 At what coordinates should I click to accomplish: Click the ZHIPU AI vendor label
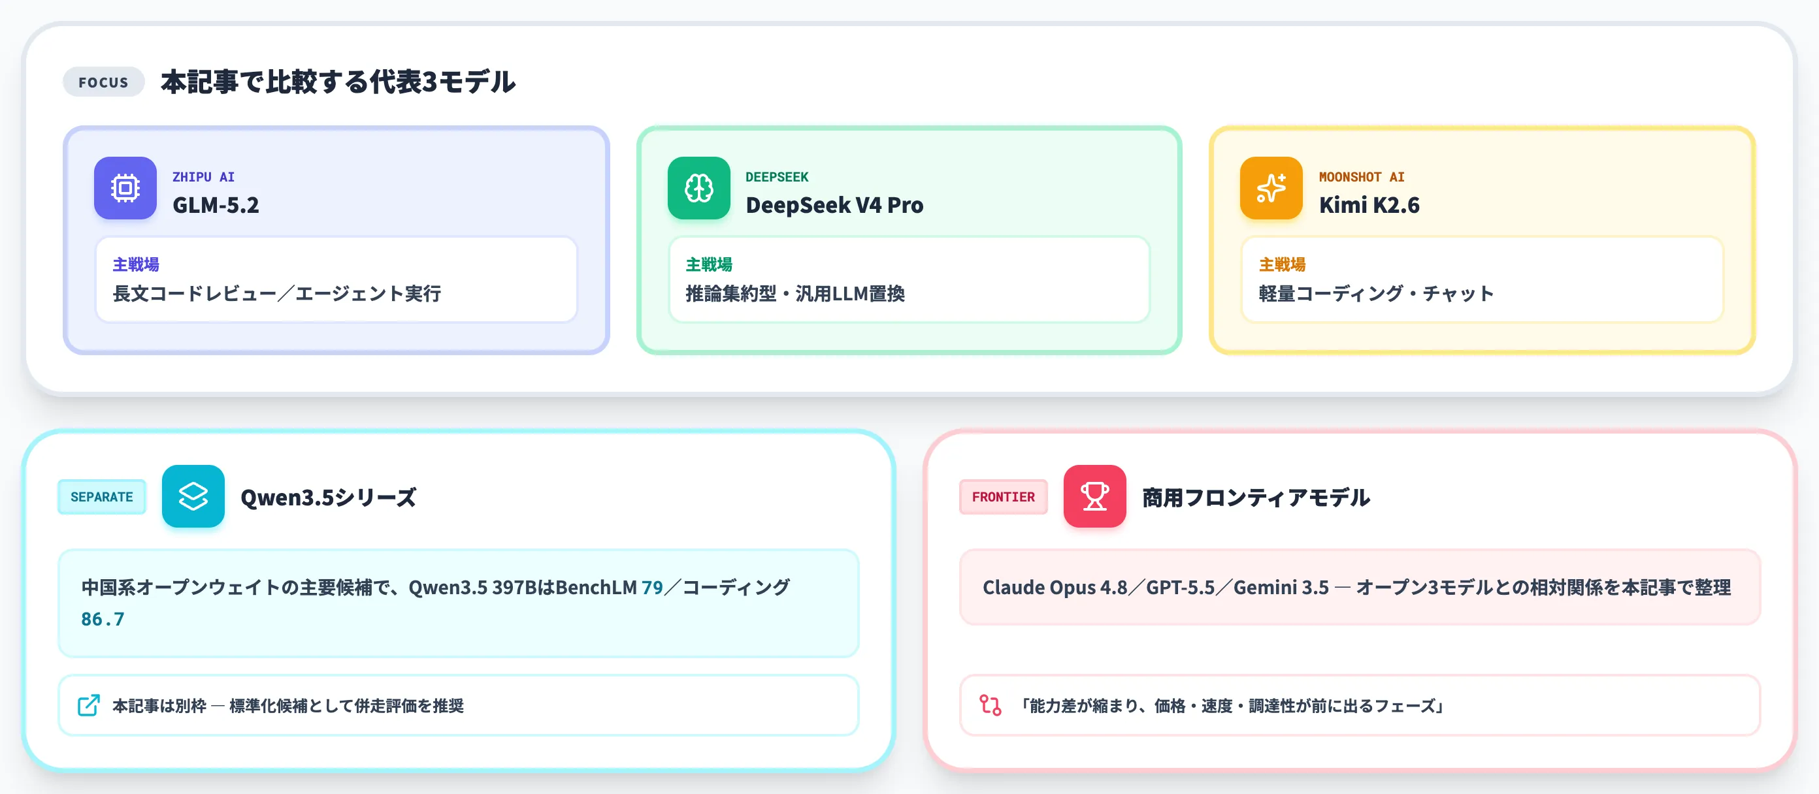pyautogui.click(x=203, y=176)
